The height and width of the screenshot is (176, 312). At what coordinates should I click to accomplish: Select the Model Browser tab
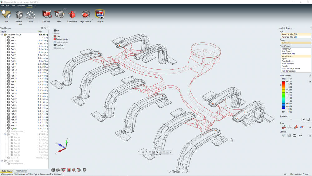point(7,171)
